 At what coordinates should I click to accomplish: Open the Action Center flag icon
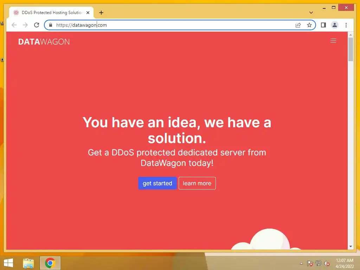[310, 263]
